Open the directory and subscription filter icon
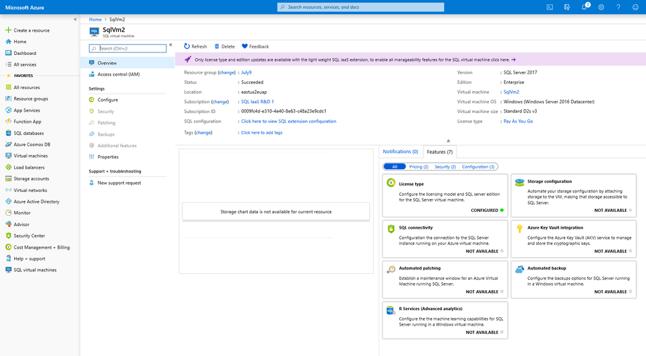646x356 pixels. 567,7
